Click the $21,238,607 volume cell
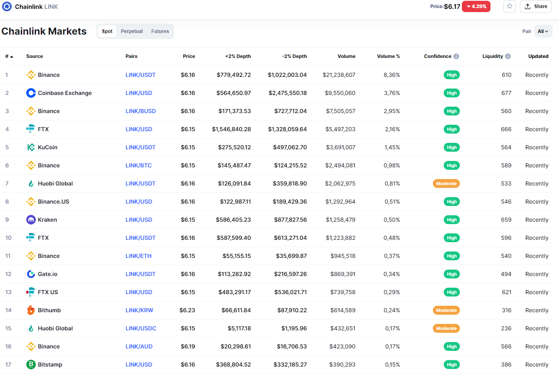559x375 pixels. [339, 75]
